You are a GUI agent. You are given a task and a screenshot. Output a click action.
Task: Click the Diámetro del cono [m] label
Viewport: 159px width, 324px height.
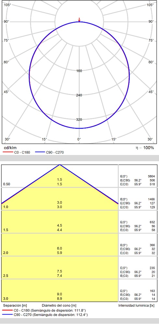(59, 305)
